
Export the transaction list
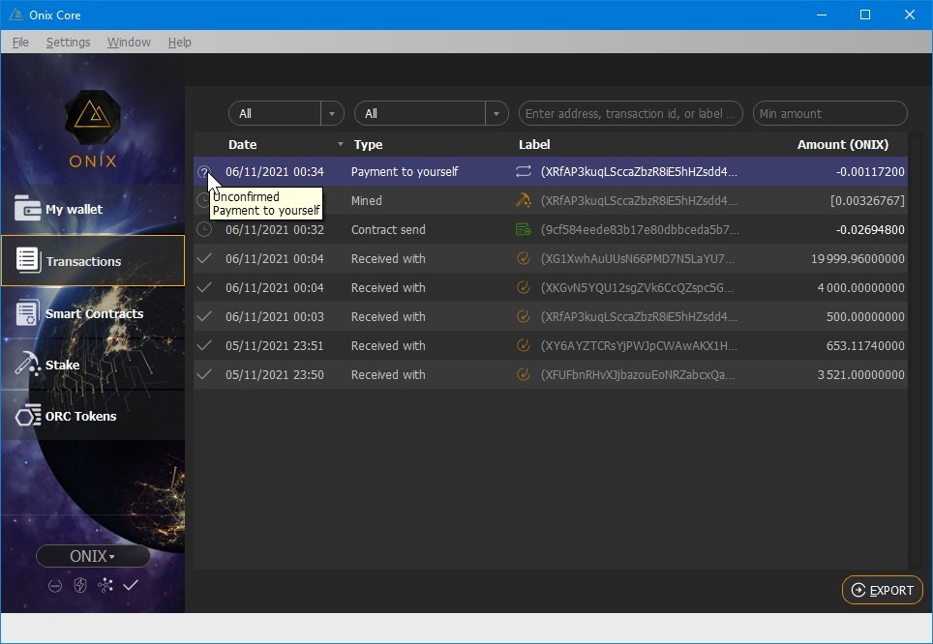(x=883, y=590)
